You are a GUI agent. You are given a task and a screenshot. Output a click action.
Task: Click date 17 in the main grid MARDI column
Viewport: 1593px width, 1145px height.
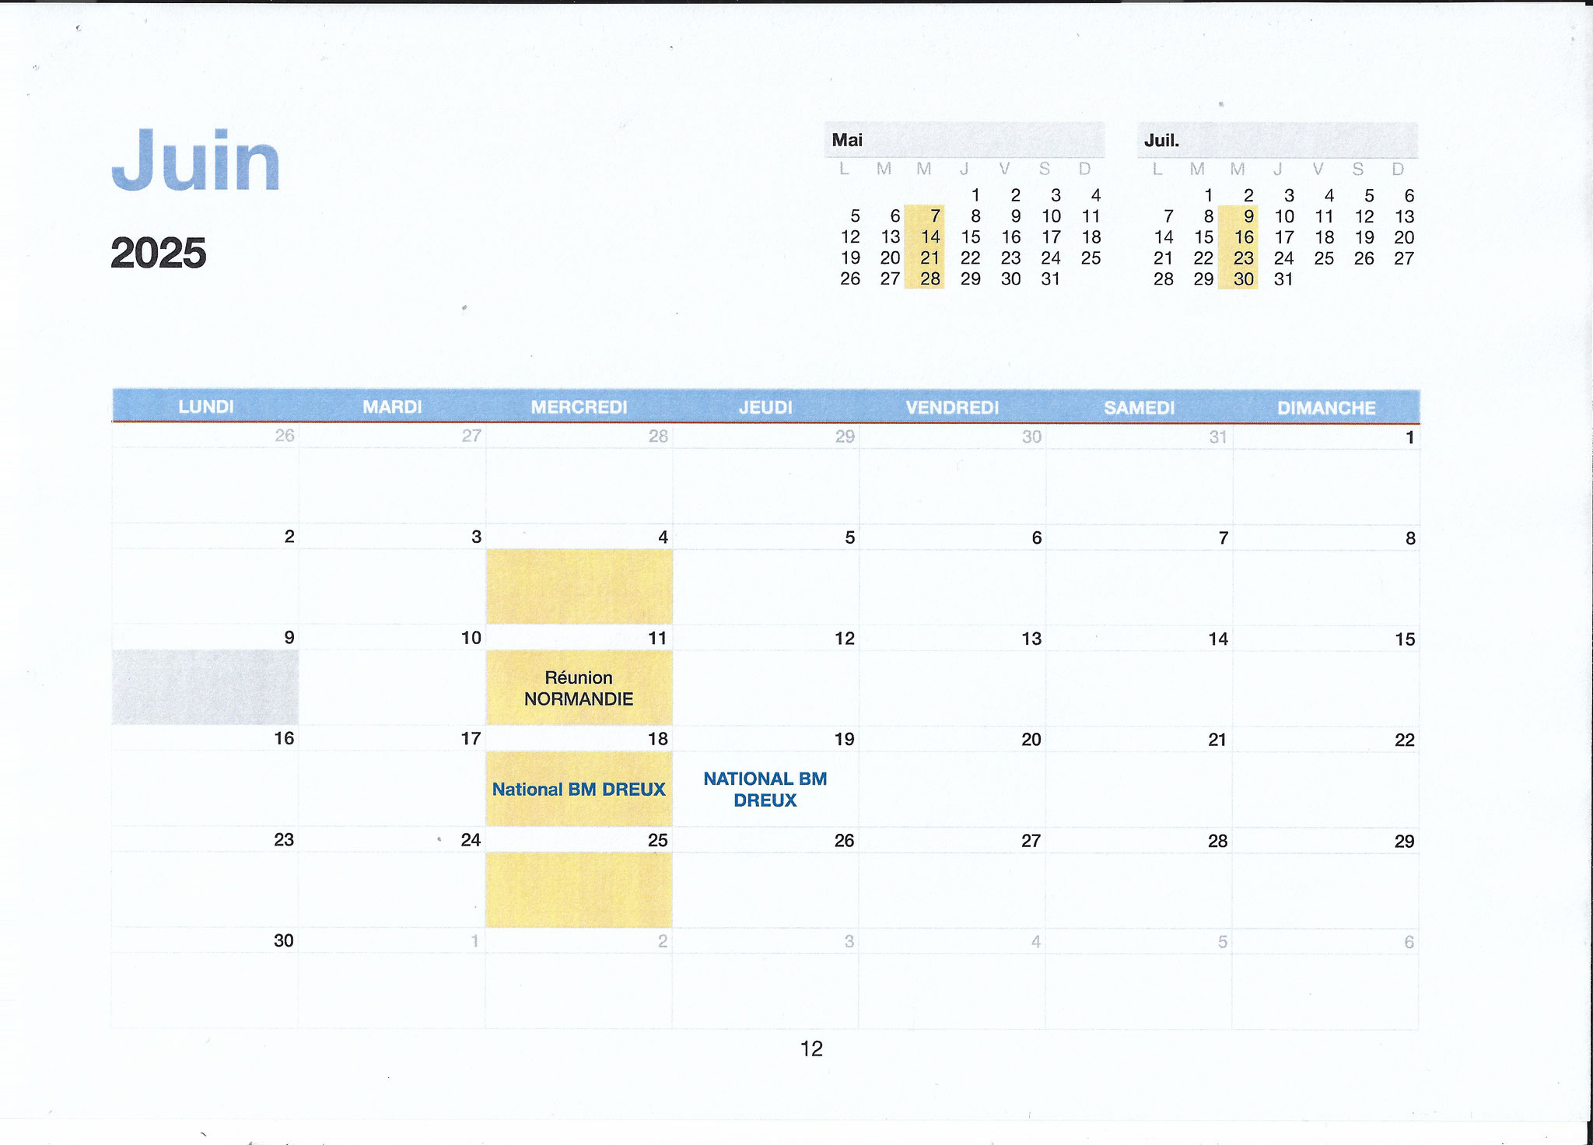point(471,738)
